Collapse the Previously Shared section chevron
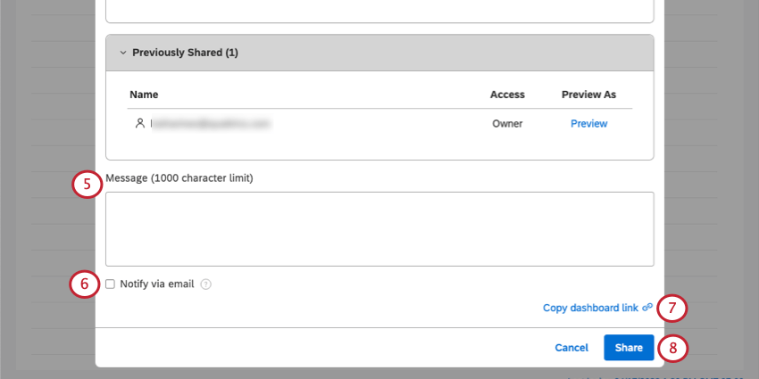759x379 pixels. point(122,53)
